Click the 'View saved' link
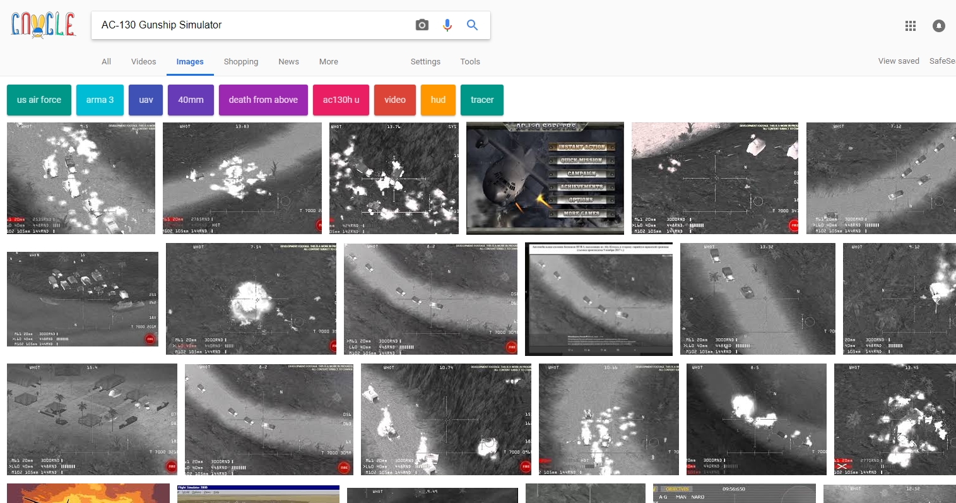The image size is (956, 503). [x=898, y=61]
